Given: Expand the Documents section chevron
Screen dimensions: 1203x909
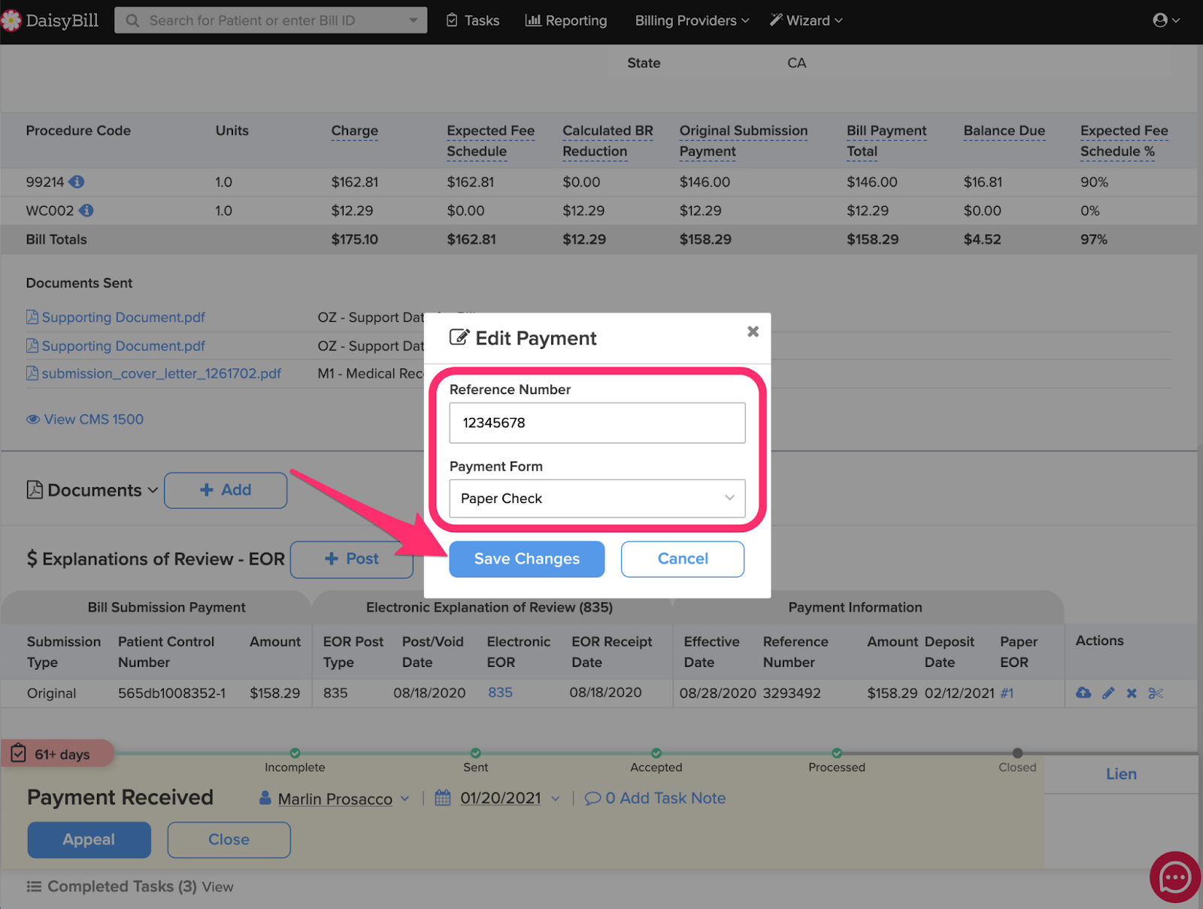Looking at the screenshot, I should click(x=153, y=490).
